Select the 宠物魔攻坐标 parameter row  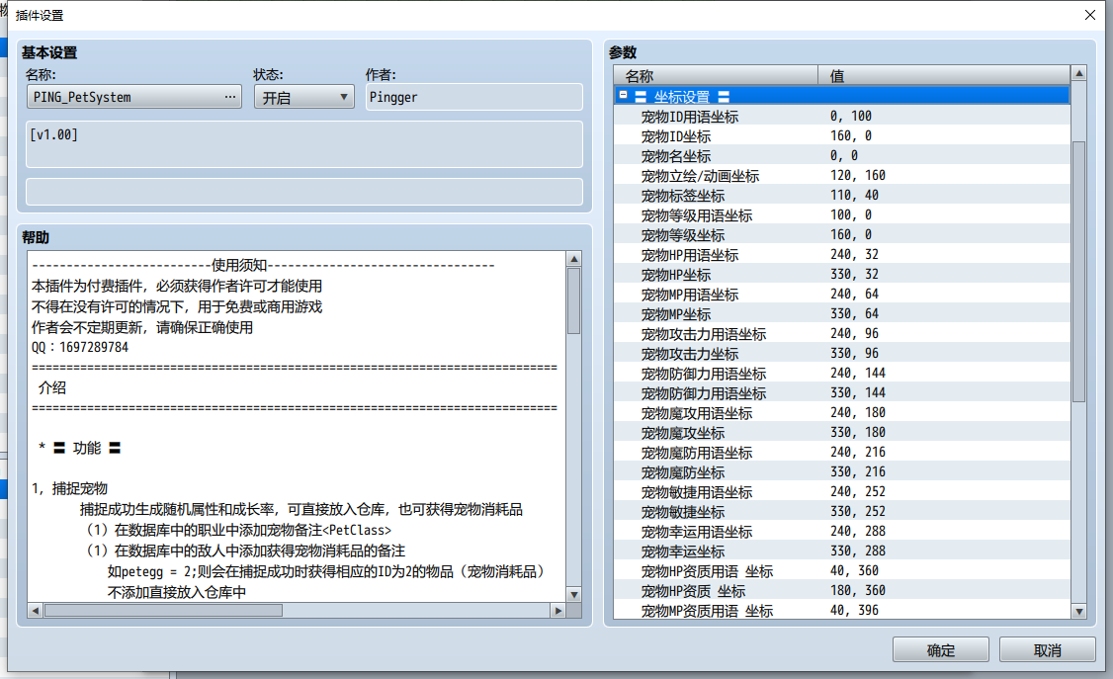click(x=842, y=434)
